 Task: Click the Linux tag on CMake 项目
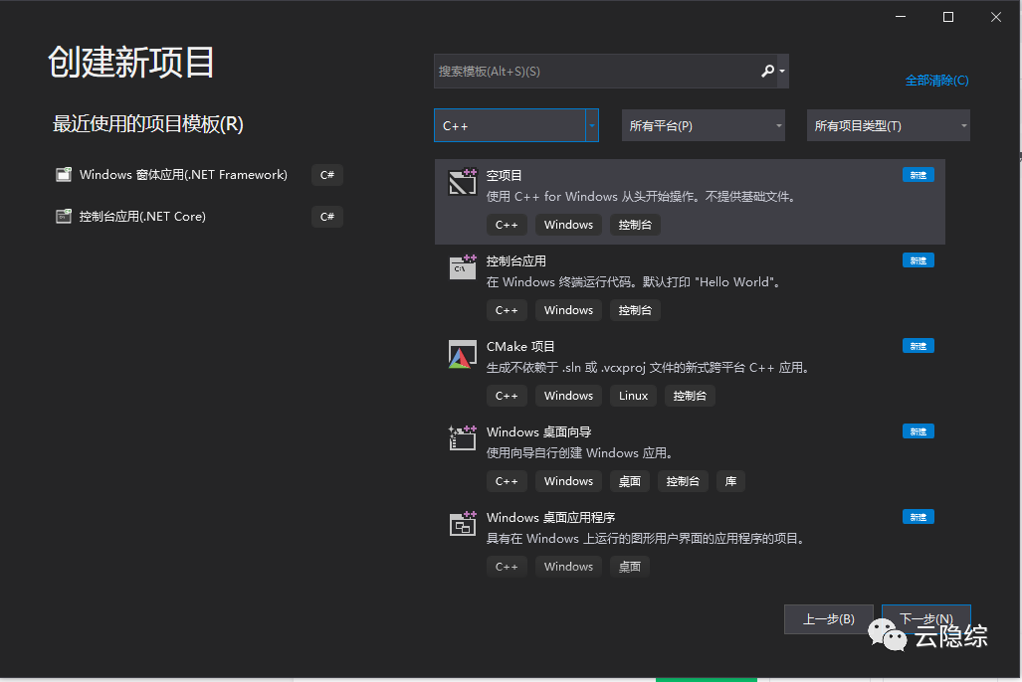pyautogui.click(x=633, y=395)
